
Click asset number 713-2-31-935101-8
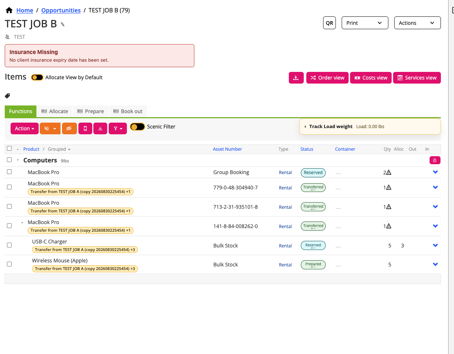236,207
